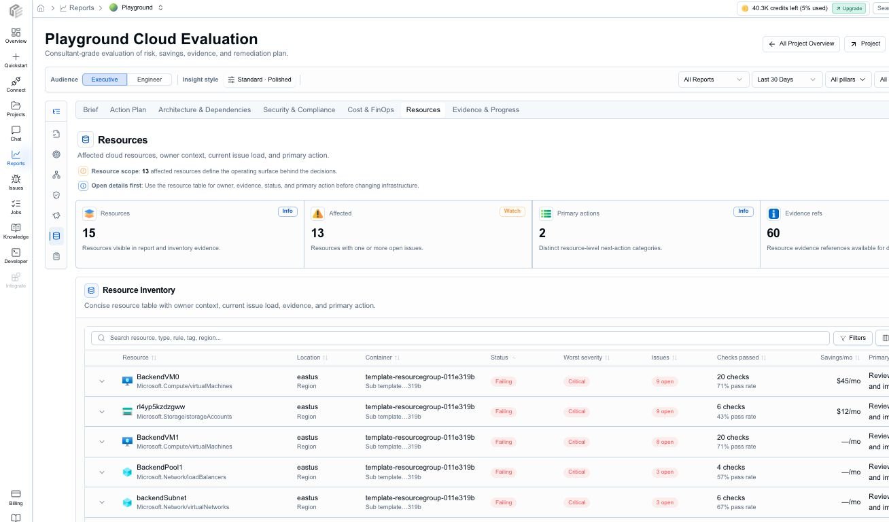Select Executive audience option
The height and width of the screenshot is (522, 889).
105,80
